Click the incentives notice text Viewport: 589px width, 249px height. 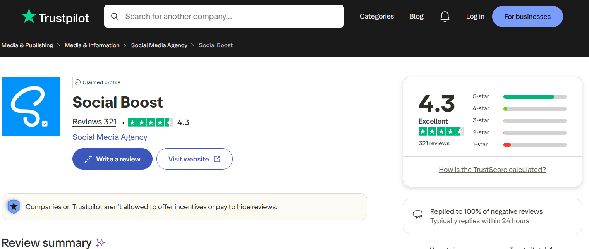click(151, 207)
